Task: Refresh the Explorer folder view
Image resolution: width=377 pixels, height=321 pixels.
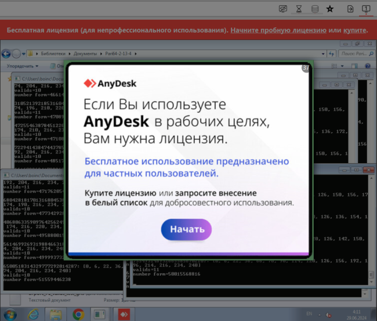Action: click(x=332, y=53)
